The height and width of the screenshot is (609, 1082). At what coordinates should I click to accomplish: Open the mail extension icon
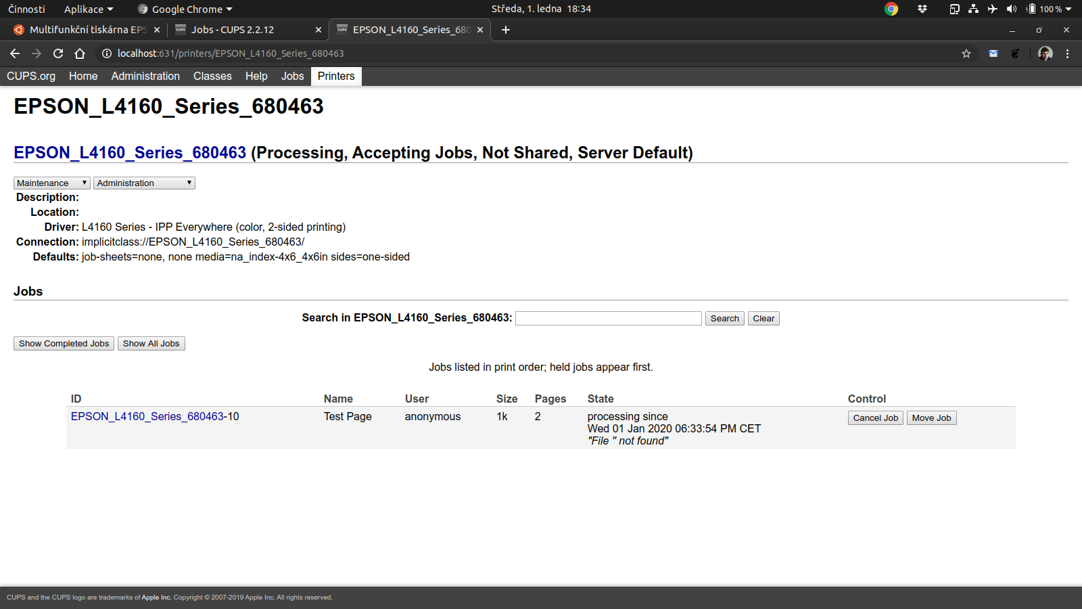(993, 53)
